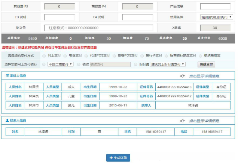Click contact gender value 男
The image size is (238, 164).
99,132
